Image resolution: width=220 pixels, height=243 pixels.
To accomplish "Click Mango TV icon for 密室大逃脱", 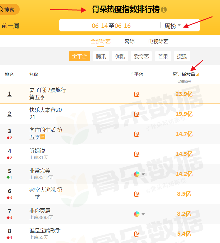I will 137,194.
